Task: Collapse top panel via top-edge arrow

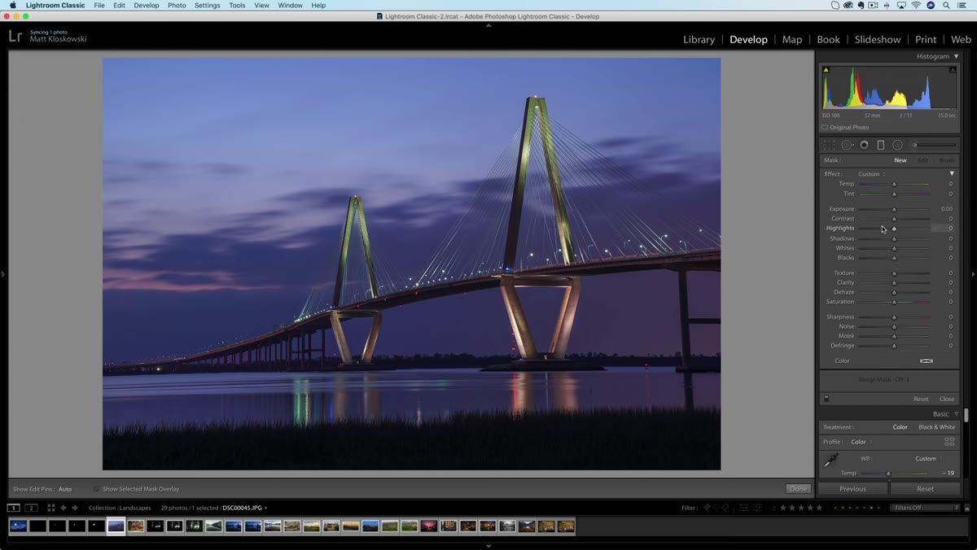Action: coord(488,25)
